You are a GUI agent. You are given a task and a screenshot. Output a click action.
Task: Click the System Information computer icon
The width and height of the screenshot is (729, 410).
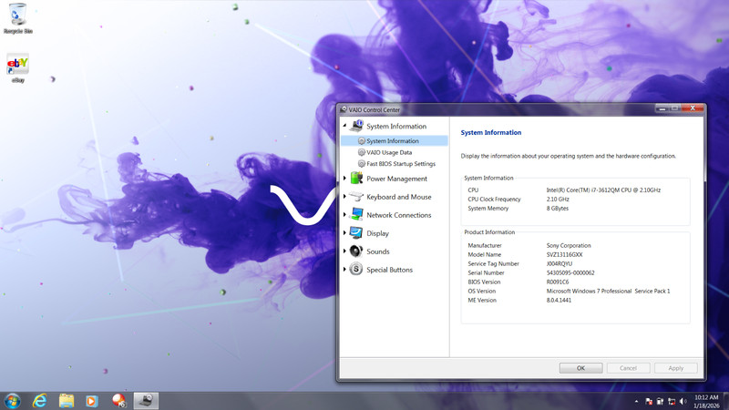click(x=356, y=126)
